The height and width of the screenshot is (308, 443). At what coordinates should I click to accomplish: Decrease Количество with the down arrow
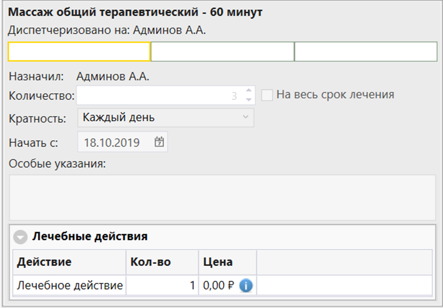click(x=248, y=100)
